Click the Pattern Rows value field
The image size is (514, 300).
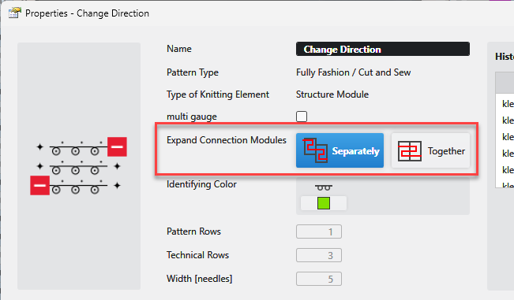pyautogui.click(x=319, y=231)
